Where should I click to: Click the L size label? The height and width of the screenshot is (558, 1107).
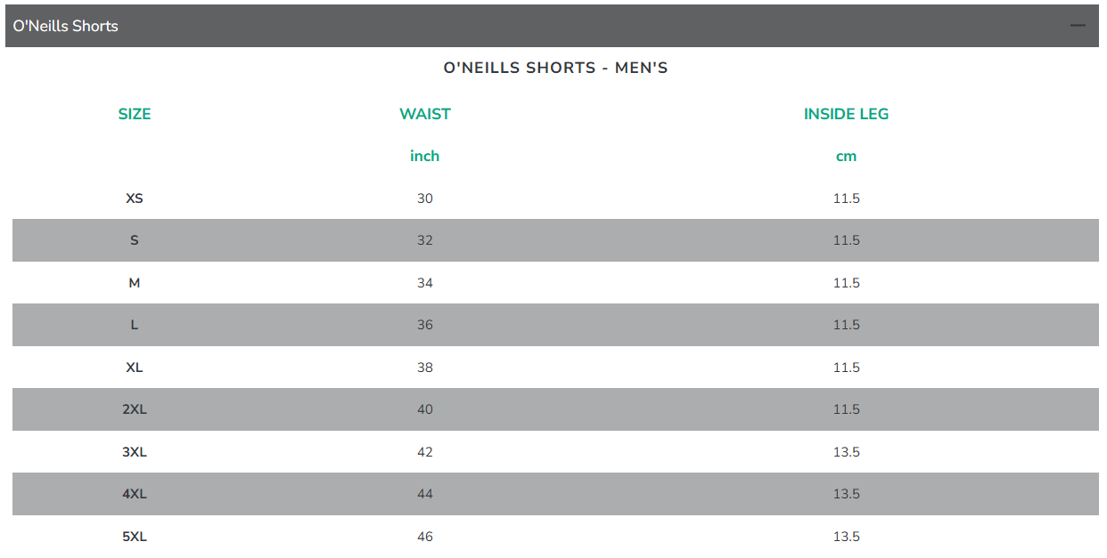pos(135,325)
